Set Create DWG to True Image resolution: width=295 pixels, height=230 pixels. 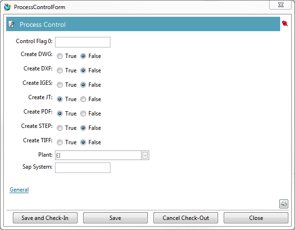pos(60,56)
